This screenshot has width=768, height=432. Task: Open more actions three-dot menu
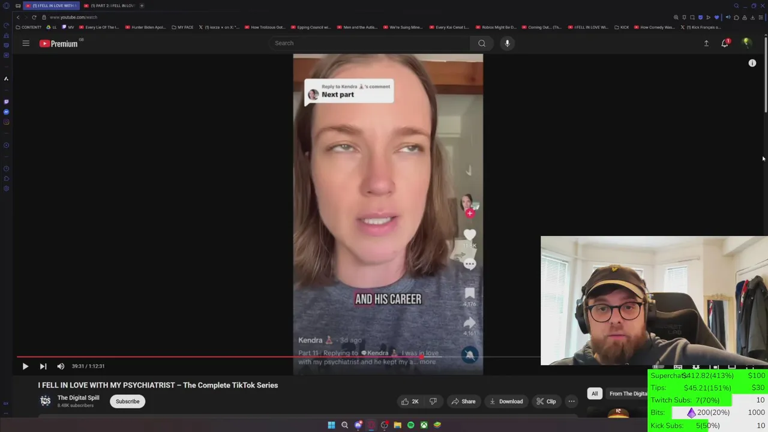click(x=571, y=401)
